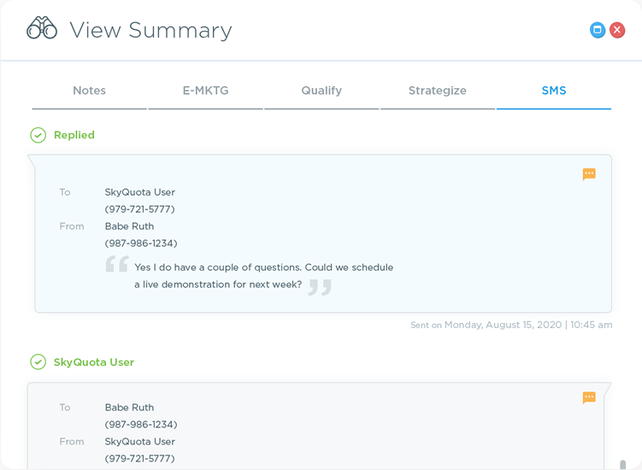Close the View Summary dialog
The image size is (642, 470).
[617, 30]
